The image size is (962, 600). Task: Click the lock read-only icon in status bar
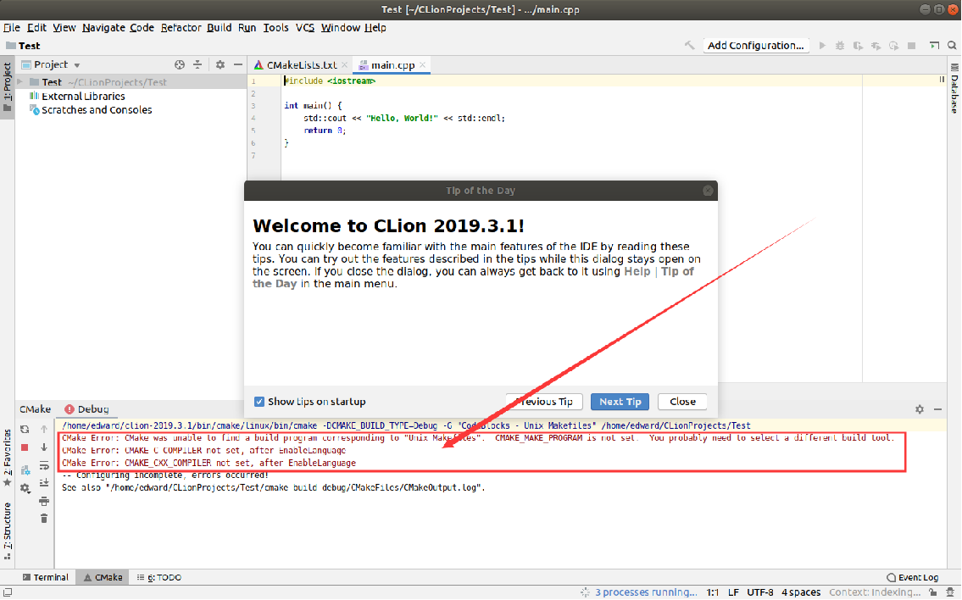click(932, 592)
